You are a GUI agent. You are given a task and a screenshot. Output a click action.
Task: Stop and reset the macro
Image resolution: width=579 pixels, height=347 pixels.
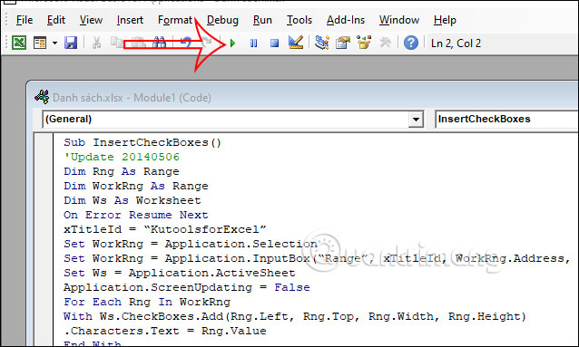tap(274, 43)
